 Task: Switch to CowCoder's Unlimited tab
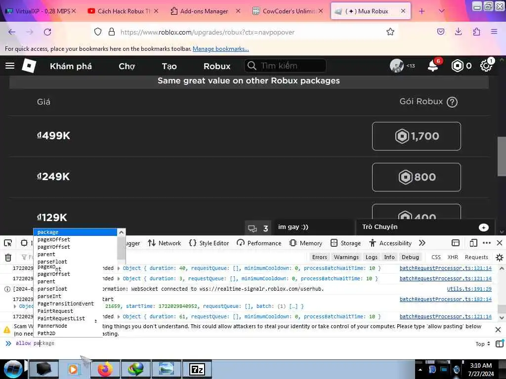(287, 11)
